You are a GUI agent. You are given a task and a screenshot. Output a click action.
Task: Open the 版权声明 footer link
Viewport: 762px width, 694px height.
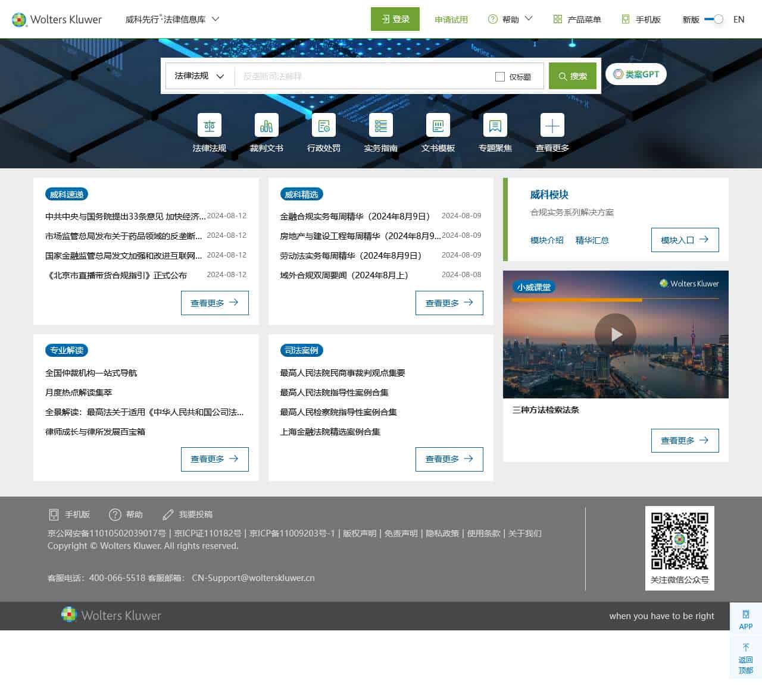360,533
